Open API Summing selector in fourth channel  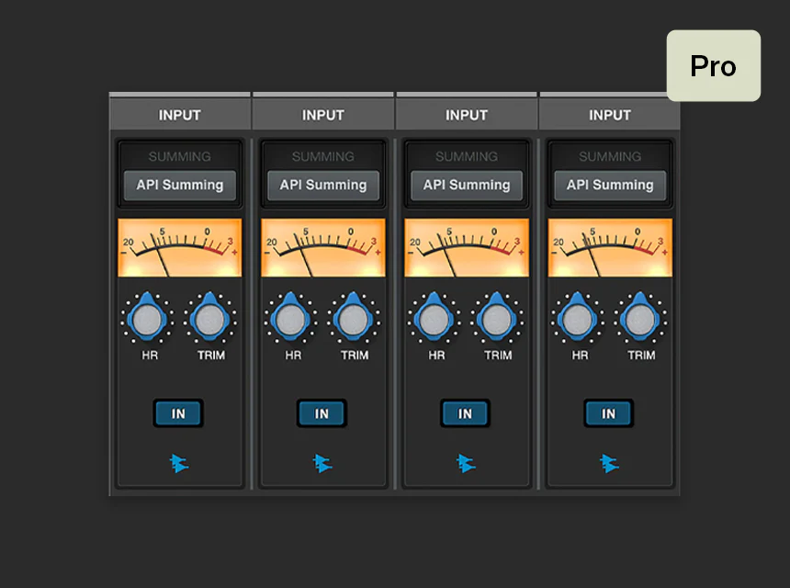pos(610,185)
